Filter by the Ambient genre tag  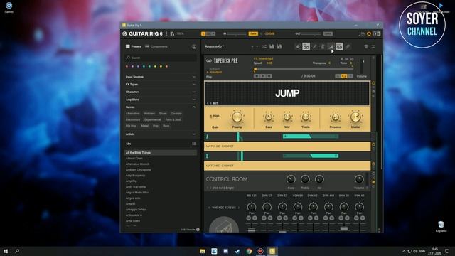[149, 114]
